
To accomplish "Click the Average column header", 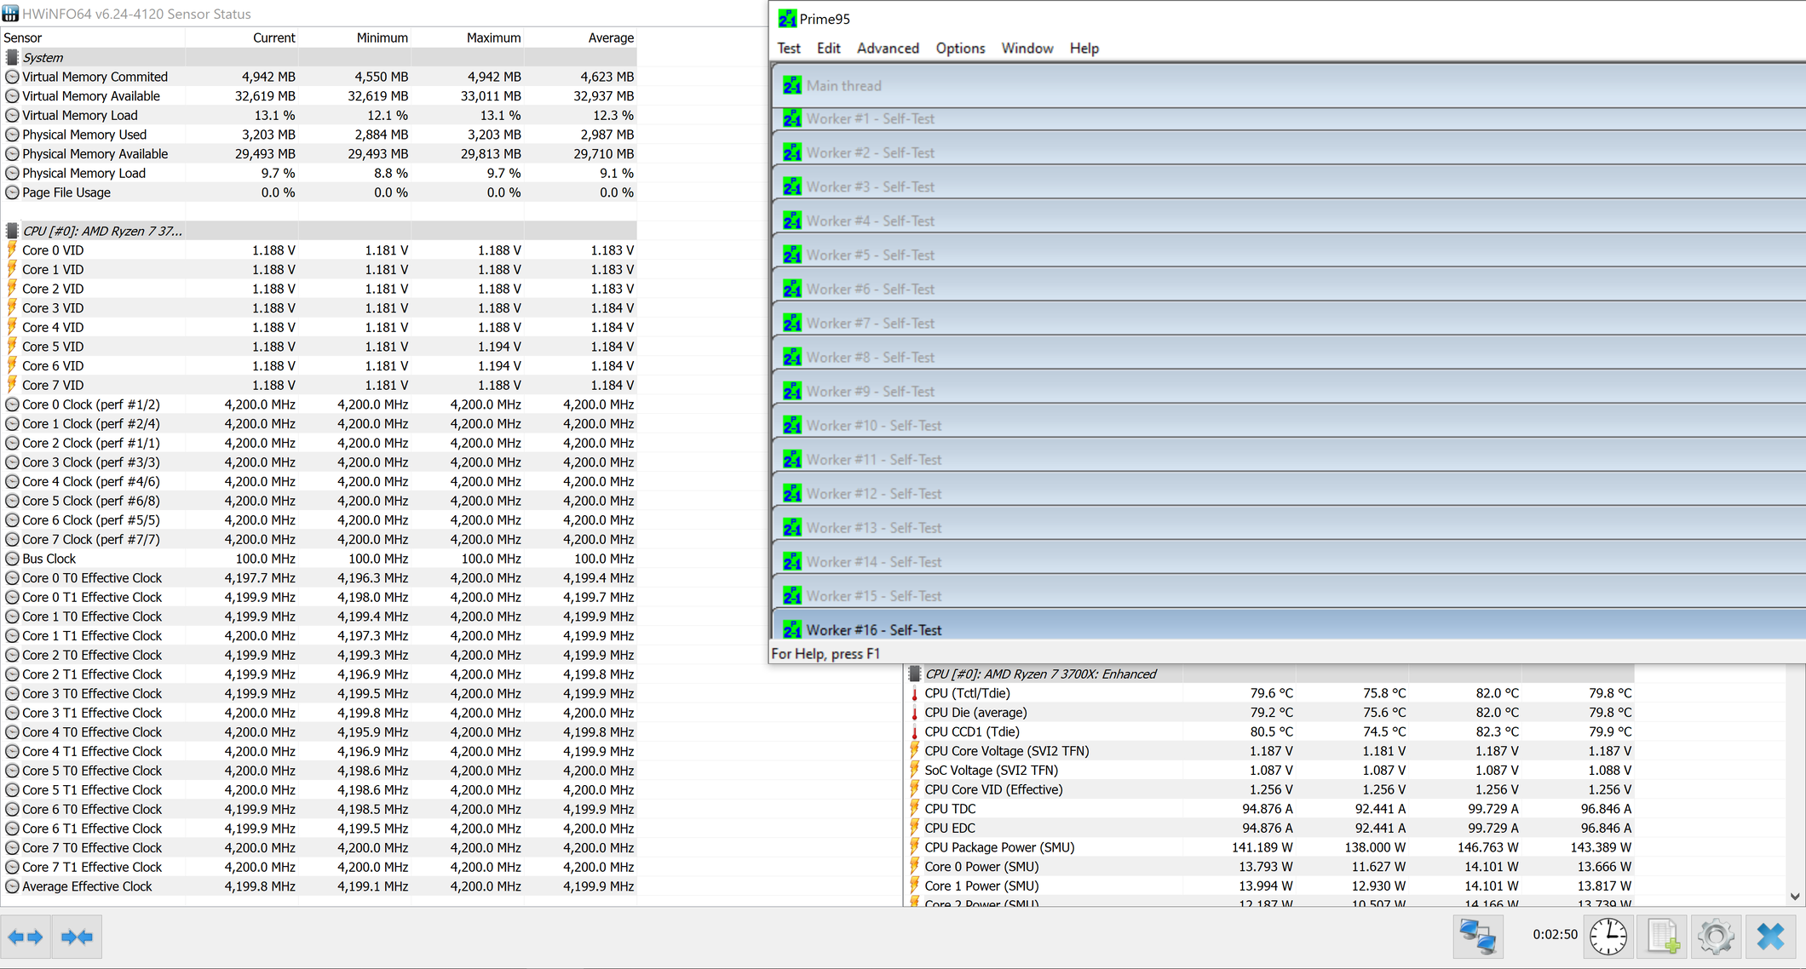I will [x=580, y=37].
